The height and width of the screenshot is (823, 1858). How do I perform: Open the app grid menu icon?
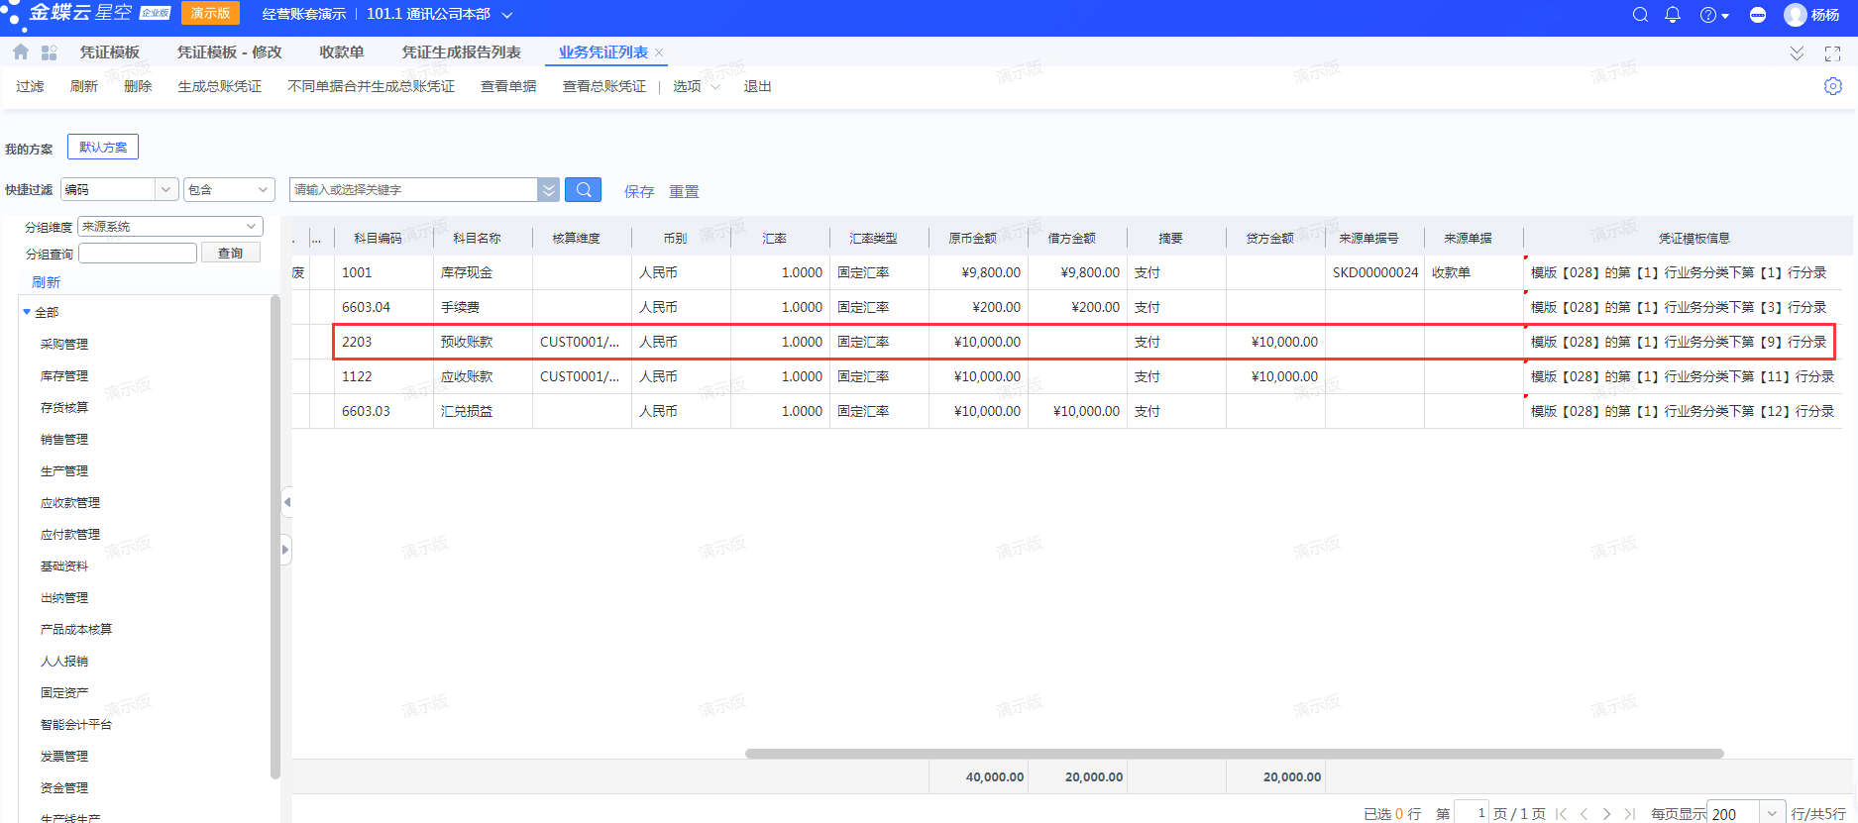(x=49, y=52)
